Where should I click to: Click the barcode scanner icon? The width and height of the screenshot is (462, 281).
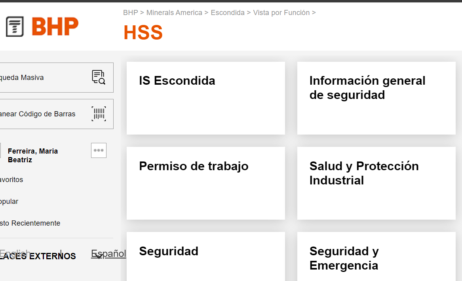99,114
